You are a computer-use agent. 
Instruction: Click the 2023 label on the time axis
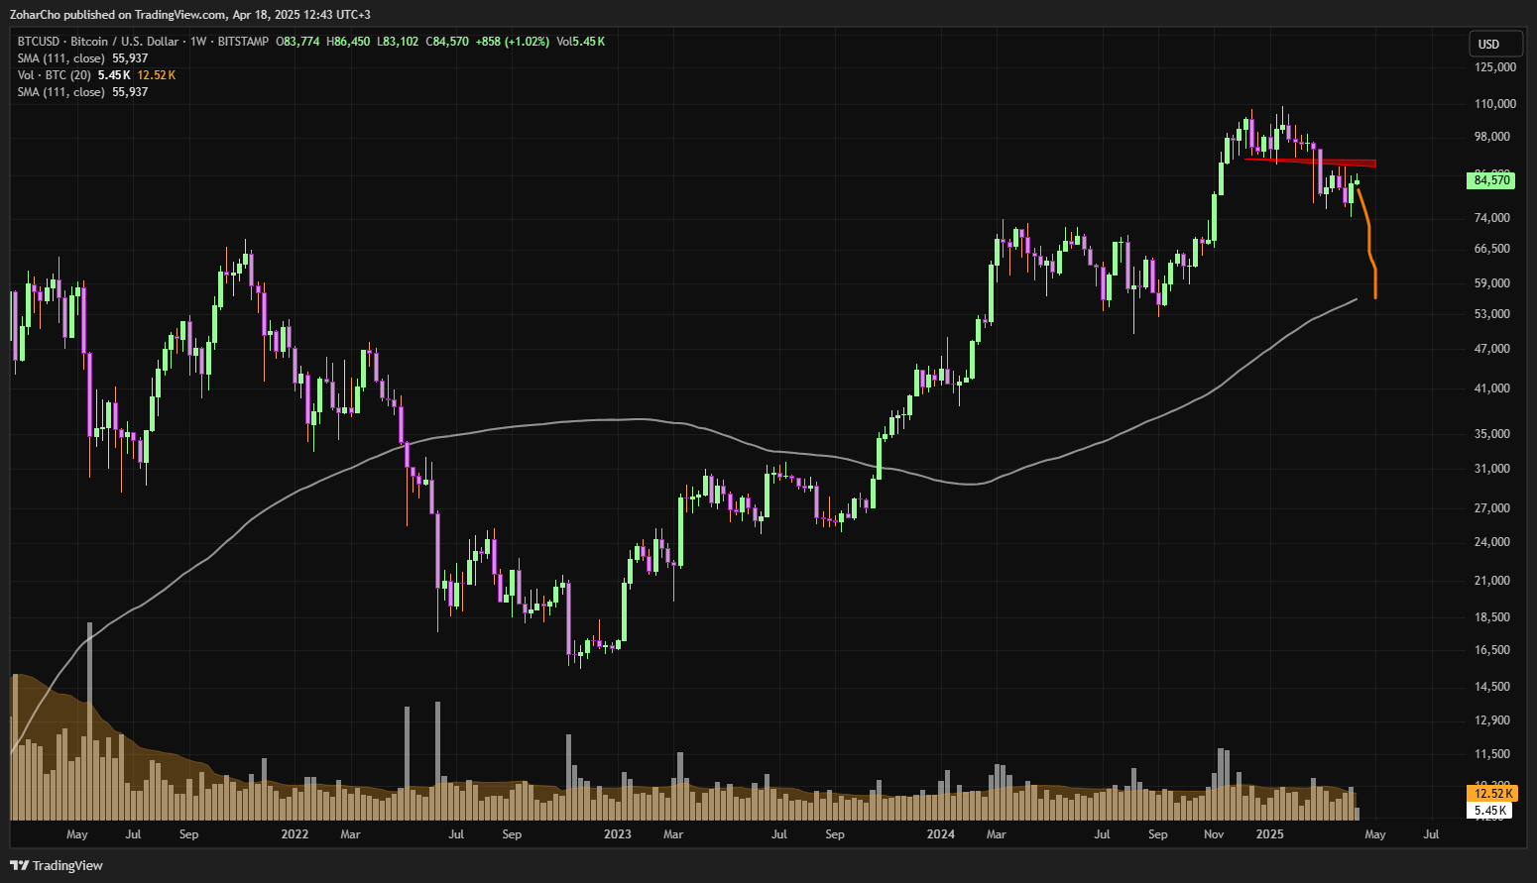(x=617, y=834)
